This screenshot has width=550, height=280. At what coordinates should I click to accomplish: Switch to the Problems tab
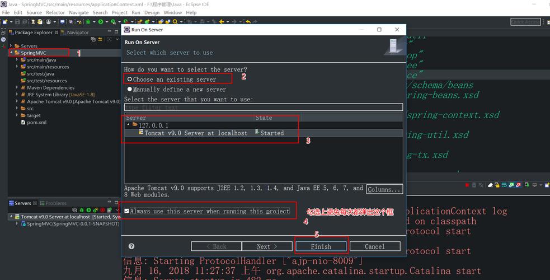(x=53, y=203)
